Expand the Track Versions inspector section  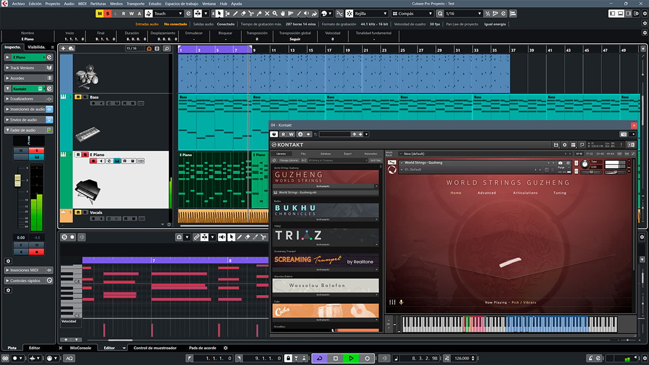point(29,68)
